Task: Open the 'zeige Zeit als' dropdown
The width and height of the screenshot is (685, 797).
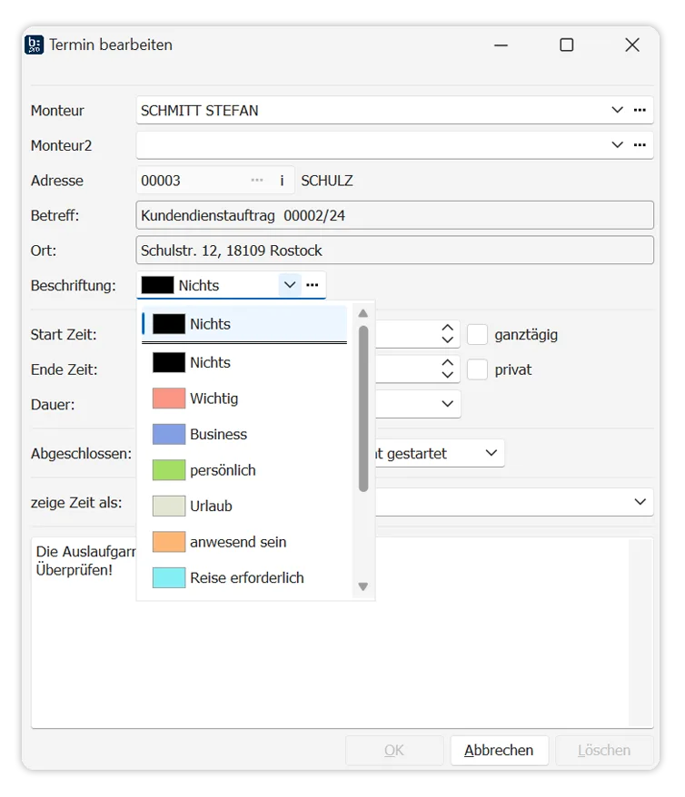Action: click(640, 502)
